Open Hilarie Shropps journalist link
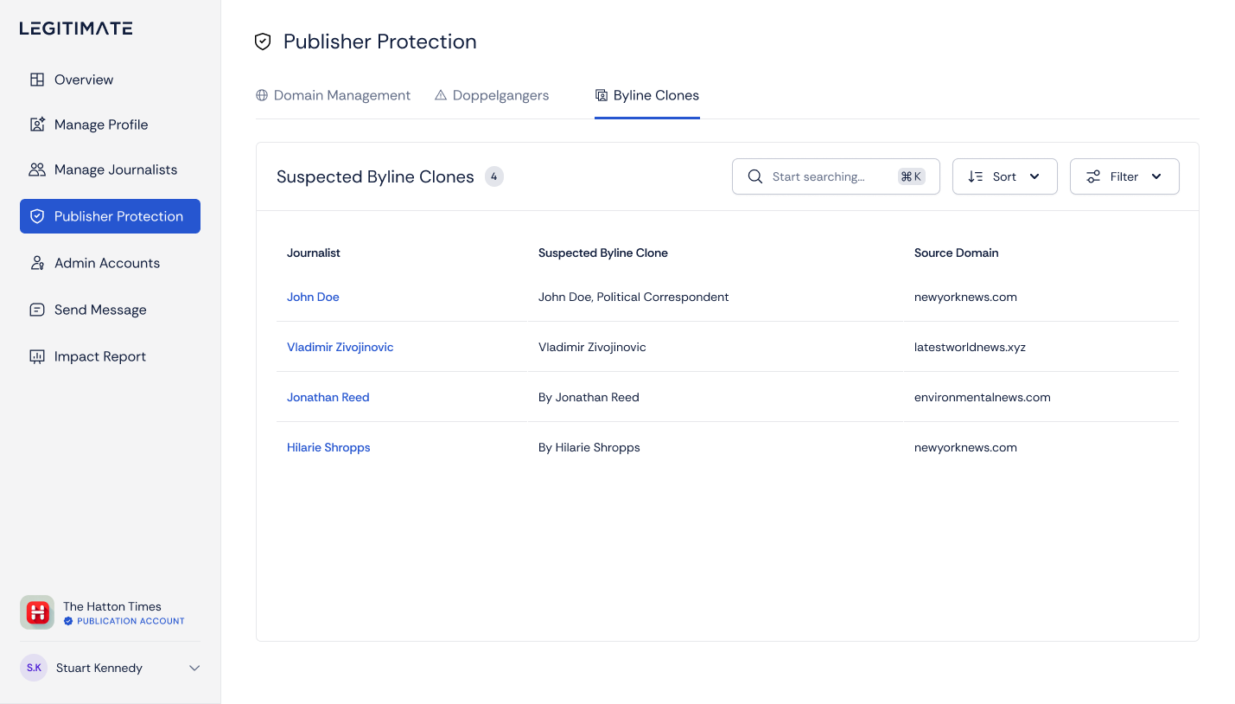Screen dimensions: 1235x704 pos(328,447)
